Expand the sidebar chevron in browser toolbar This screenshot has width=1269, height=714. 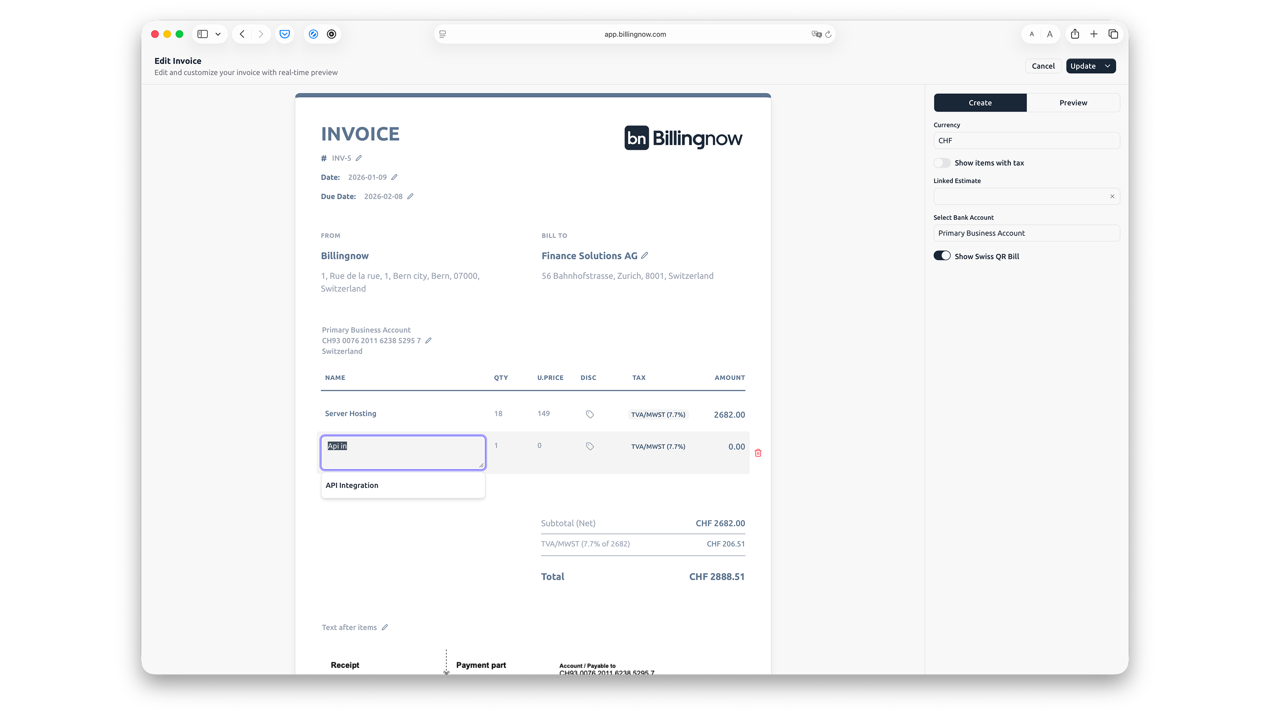[218, 34]
